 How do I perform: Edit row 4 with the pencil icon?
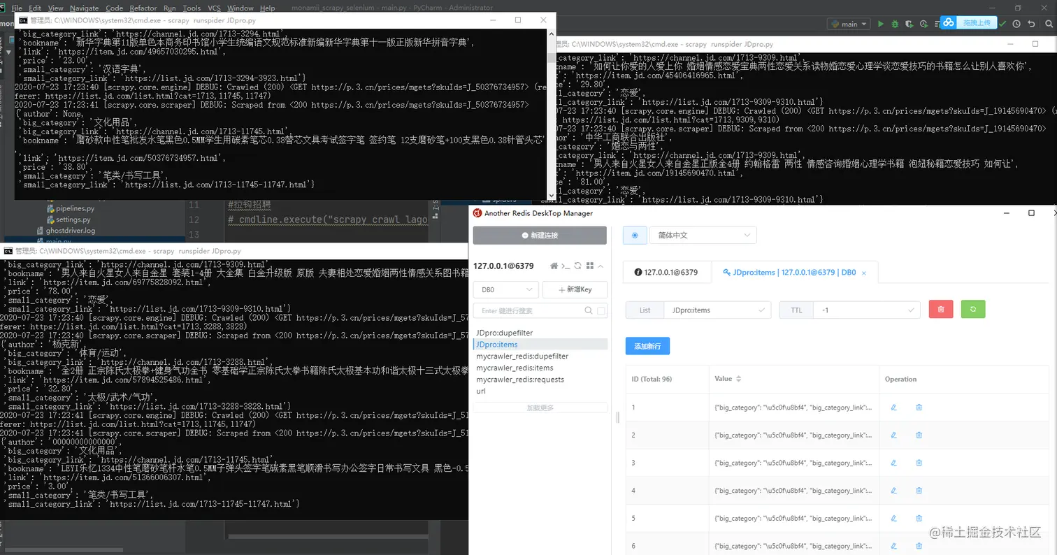pos(893,491)
